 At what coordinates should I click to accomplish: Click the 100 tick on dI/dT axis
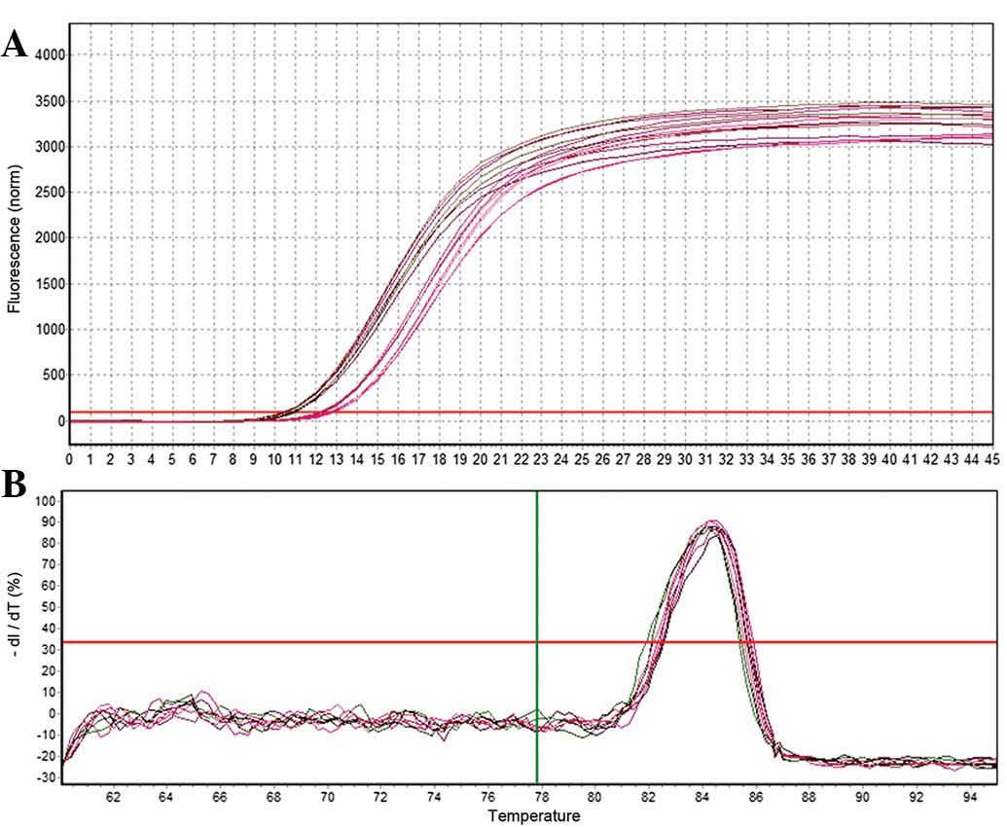(x=43, y=501)
